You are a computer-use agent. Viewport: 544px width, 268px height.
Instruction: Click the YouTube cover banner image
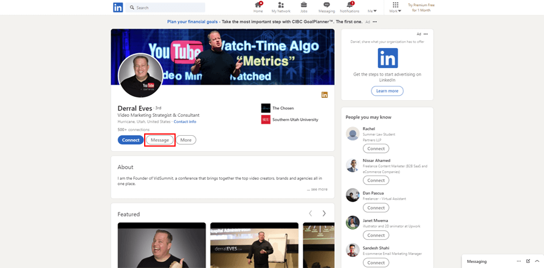pos(223,57)
